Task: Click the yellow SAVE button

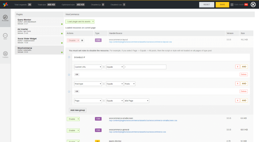Action: 222,5
